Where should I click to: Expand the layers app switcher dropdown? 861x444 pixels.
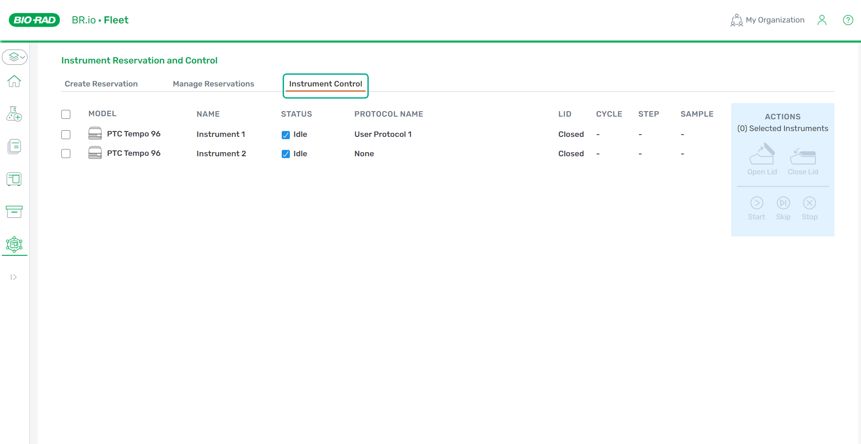(x=15, y=57)
